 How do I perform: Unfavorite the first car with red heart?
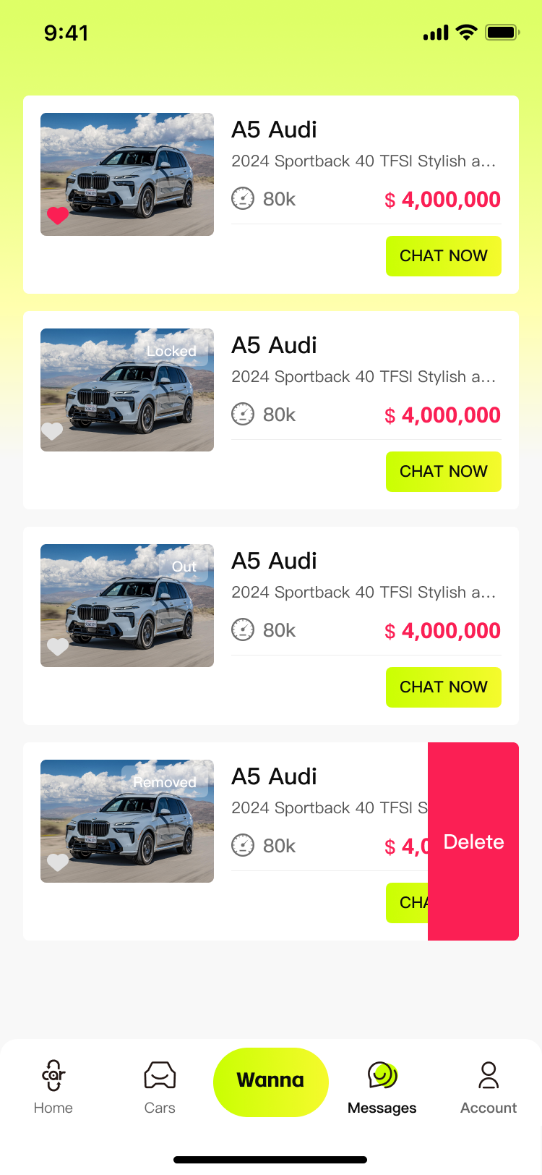pos(58,215)
